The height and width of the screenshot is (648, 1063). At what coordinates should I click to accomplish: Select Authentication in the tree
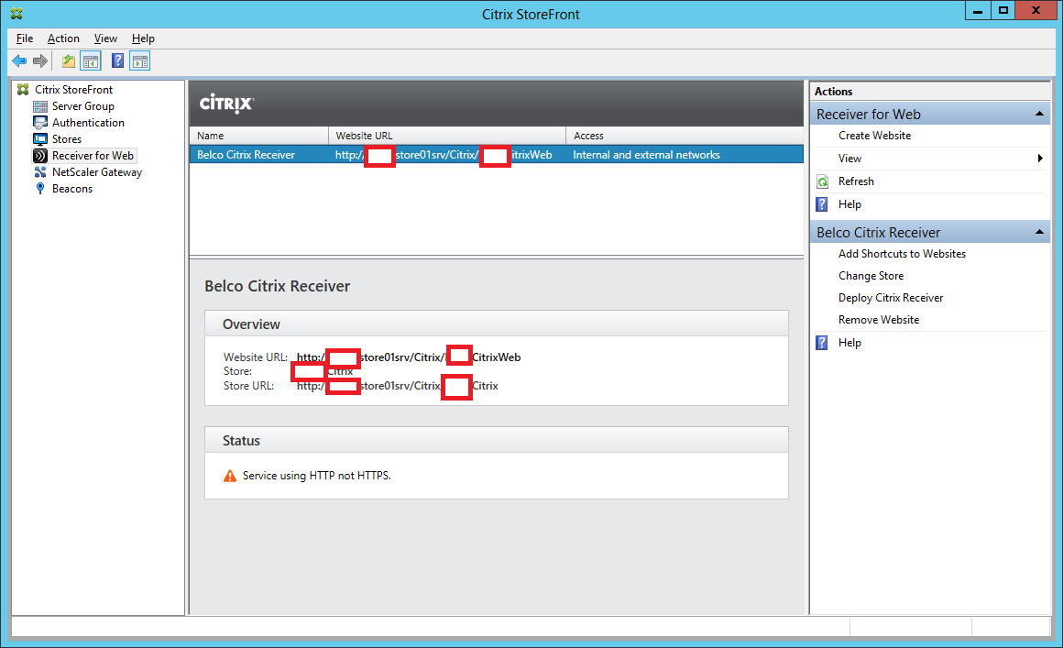(88, 123)
